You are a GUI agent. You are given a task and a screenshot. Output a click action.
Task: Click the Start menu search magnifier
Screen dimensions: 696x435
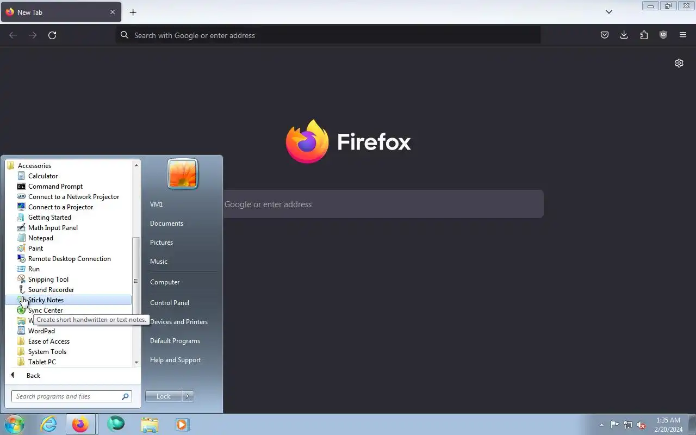[x=126, y=396]
